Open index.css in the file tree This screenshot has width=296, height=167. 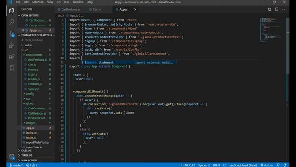32,133
